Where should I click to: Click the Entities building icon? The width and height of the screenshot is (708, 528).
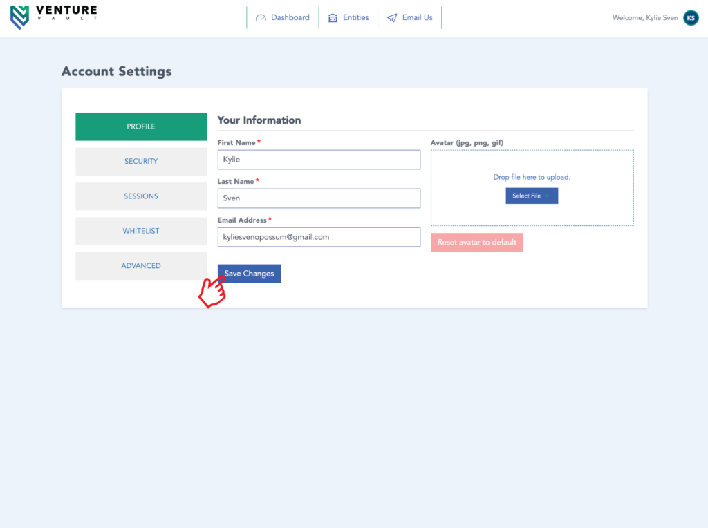pyautogui.click(x=333, y=18)
